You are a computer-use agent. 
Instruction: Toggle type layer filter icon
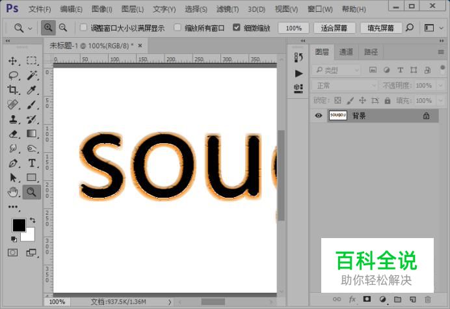(400, 70)
